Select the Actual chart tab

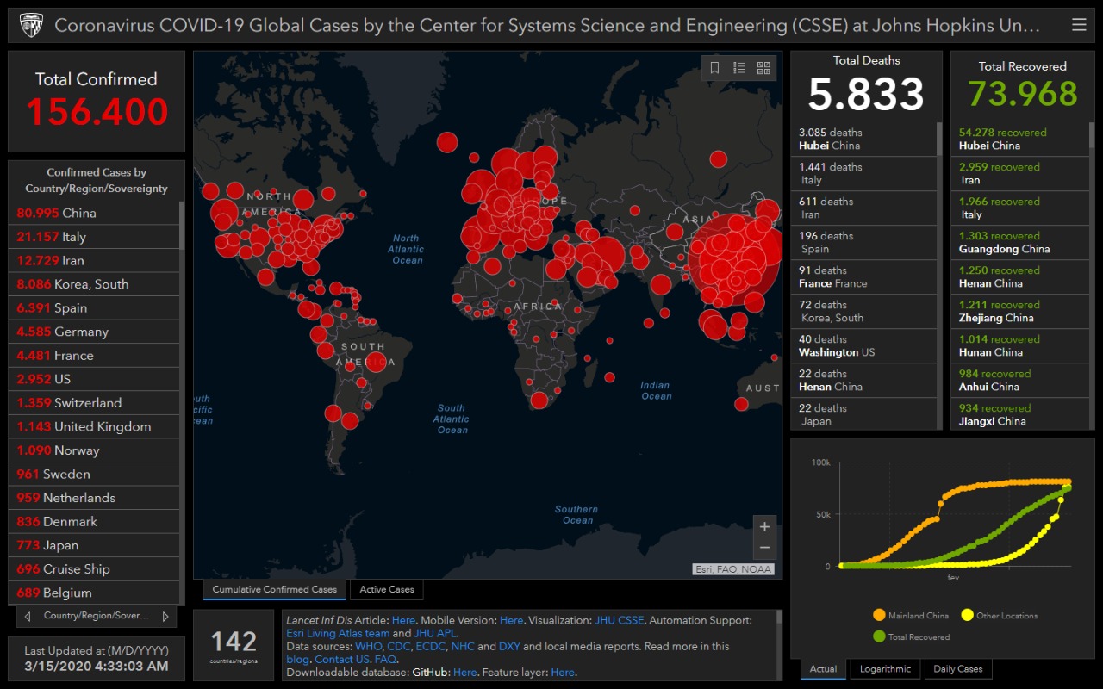point(823,668)
